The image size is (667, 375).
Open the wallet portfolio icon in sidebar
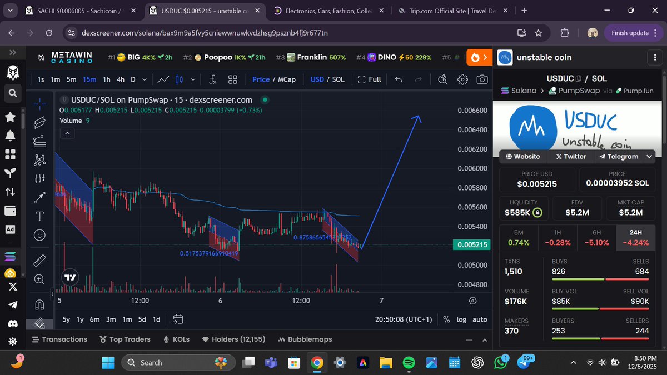(x=10, y=211)
